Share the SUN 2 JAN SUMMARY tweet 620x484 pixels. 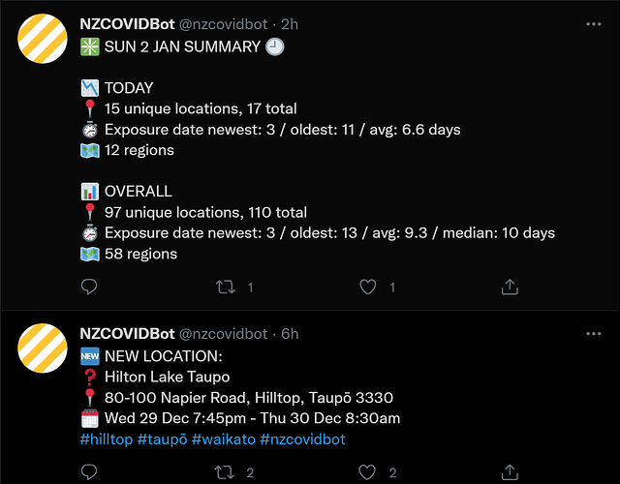(x=509, y=287)
